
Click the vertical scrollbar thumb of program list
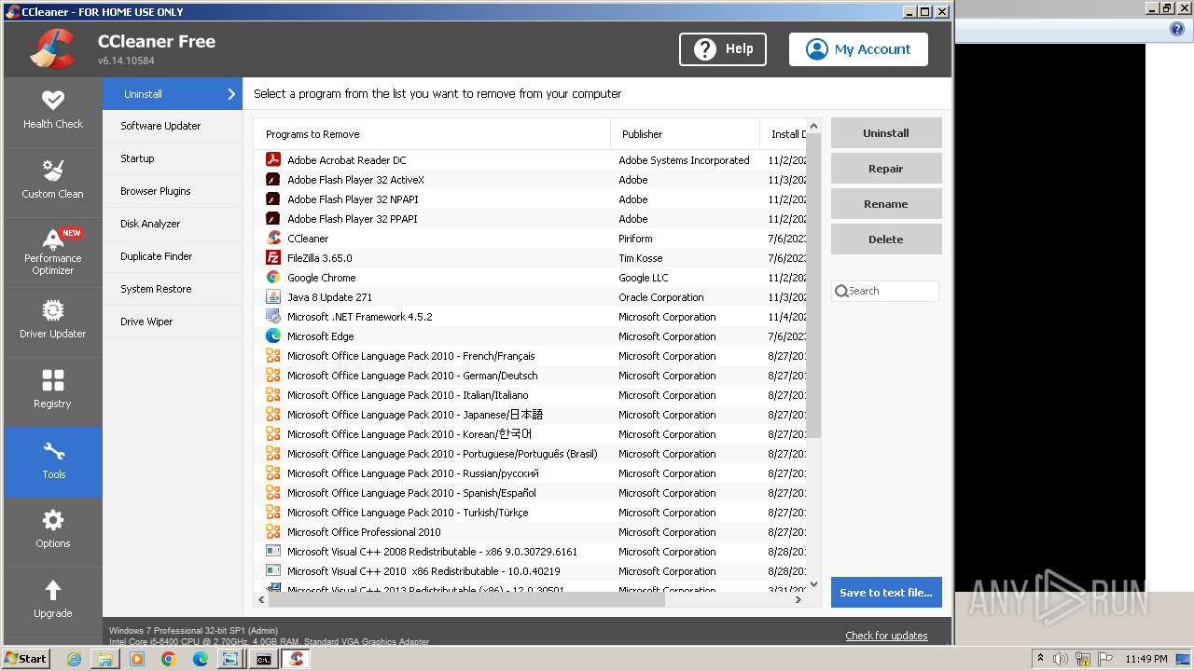[813, 285]
